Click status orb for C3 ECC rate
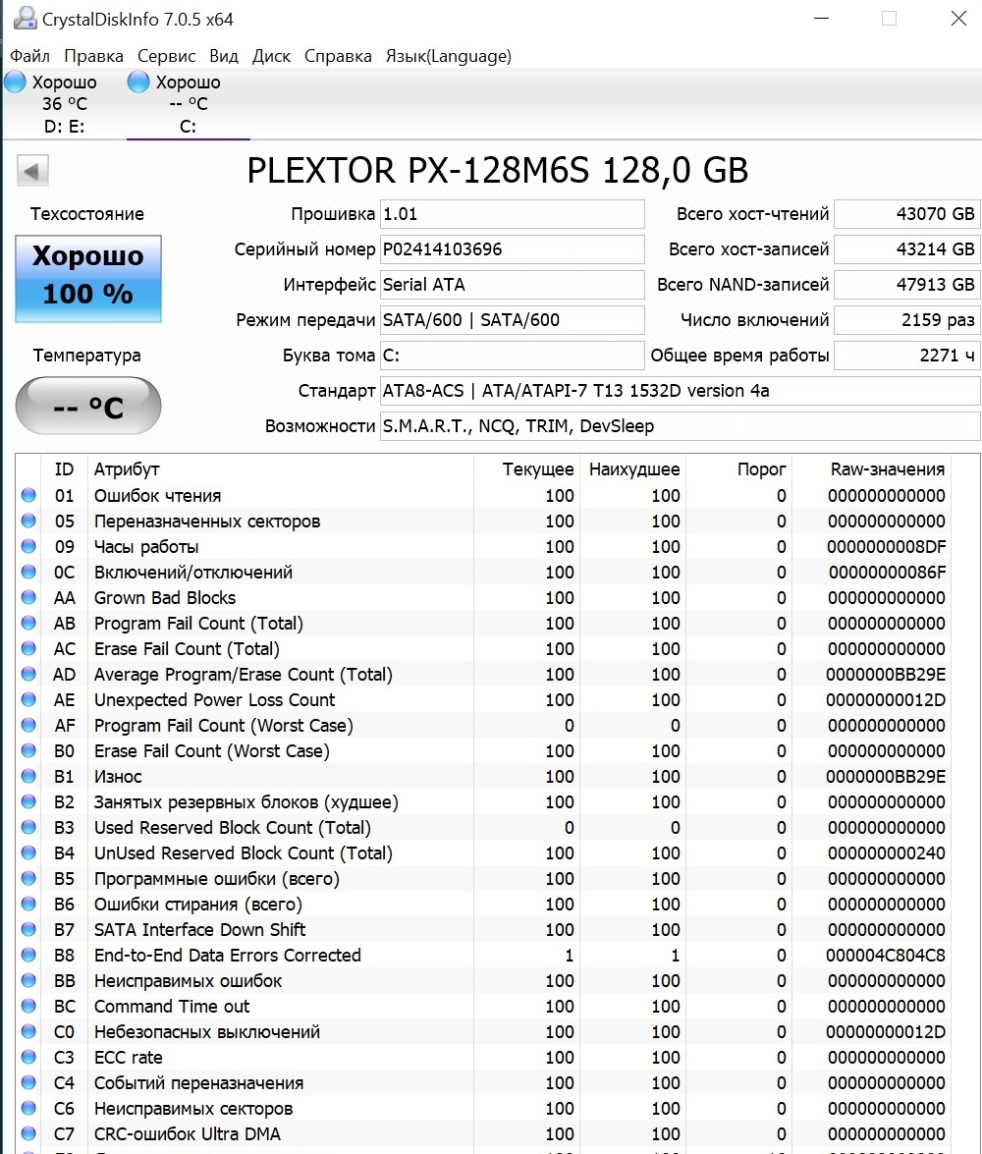Viewport: 982px width, 1154px height. coord(28,1057)
